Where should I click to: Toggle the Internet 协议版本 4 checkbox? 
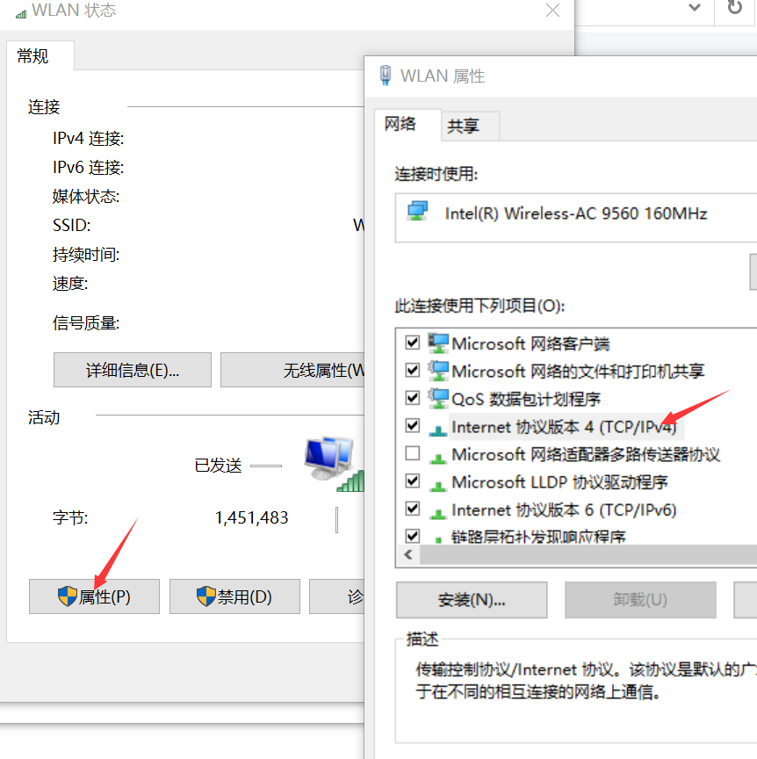tap(413, 425)
